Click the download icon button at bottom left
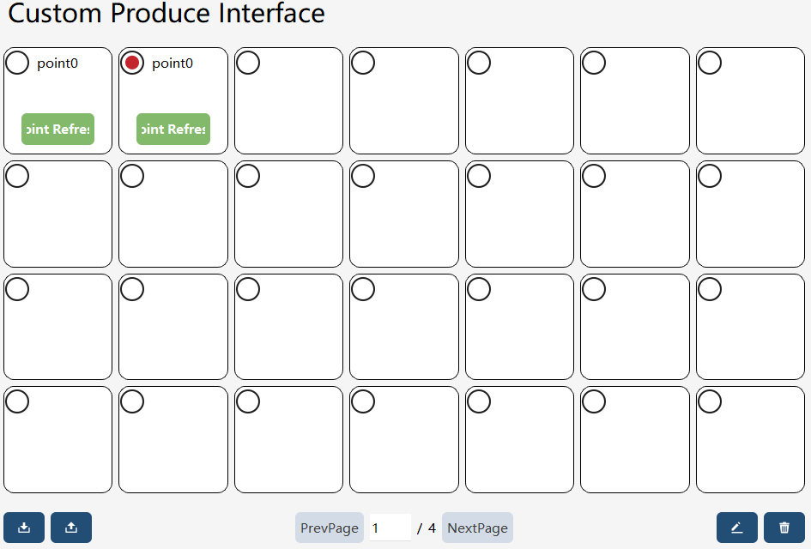Screen dimensions: 811x549 pos(24,528)
